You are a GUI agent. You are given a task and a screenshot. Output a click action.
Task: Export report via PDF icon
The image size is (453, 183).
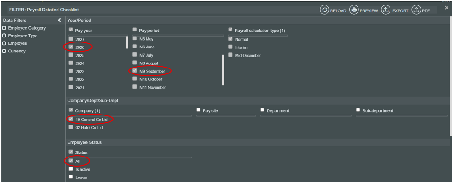[x=416, y=10]
